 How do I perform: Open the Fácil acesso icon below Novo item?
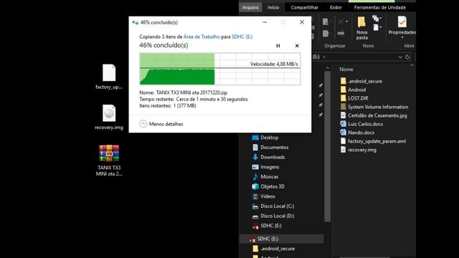(376, 27)
